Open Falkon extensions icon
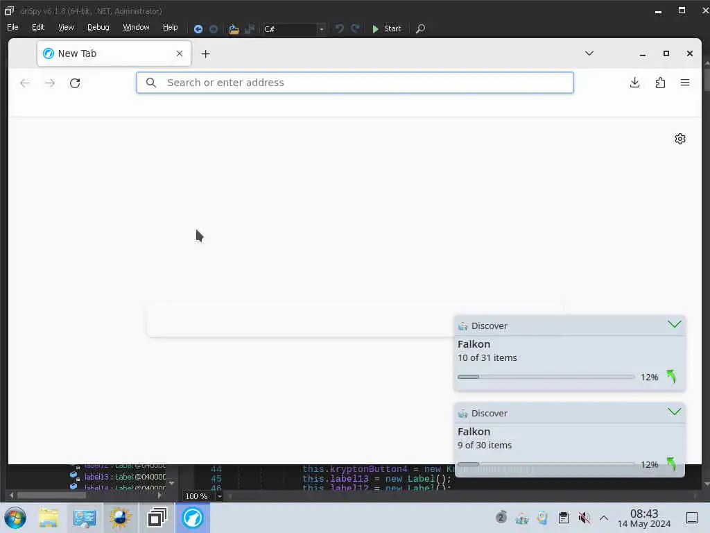The width and height of the screenshot is (710, 533). (x=660, y=83)
